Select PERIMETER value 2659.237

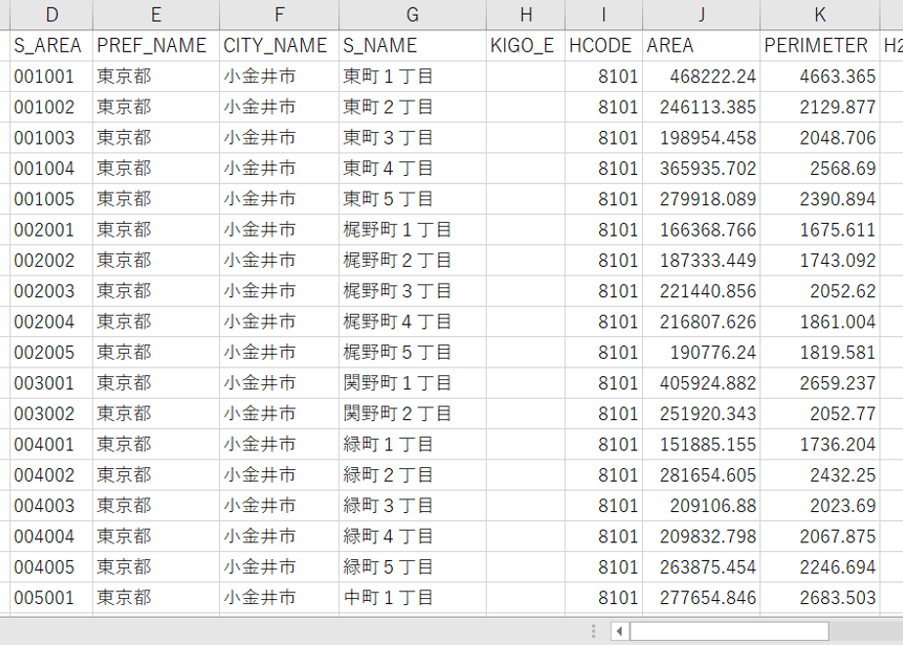point(820,383)
